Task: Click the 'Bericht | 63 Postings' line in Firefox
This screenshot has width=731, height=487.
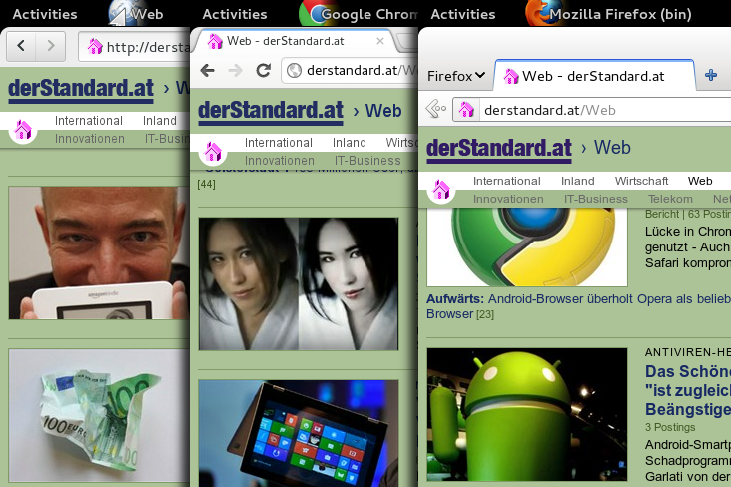Action: pos(688,214)
